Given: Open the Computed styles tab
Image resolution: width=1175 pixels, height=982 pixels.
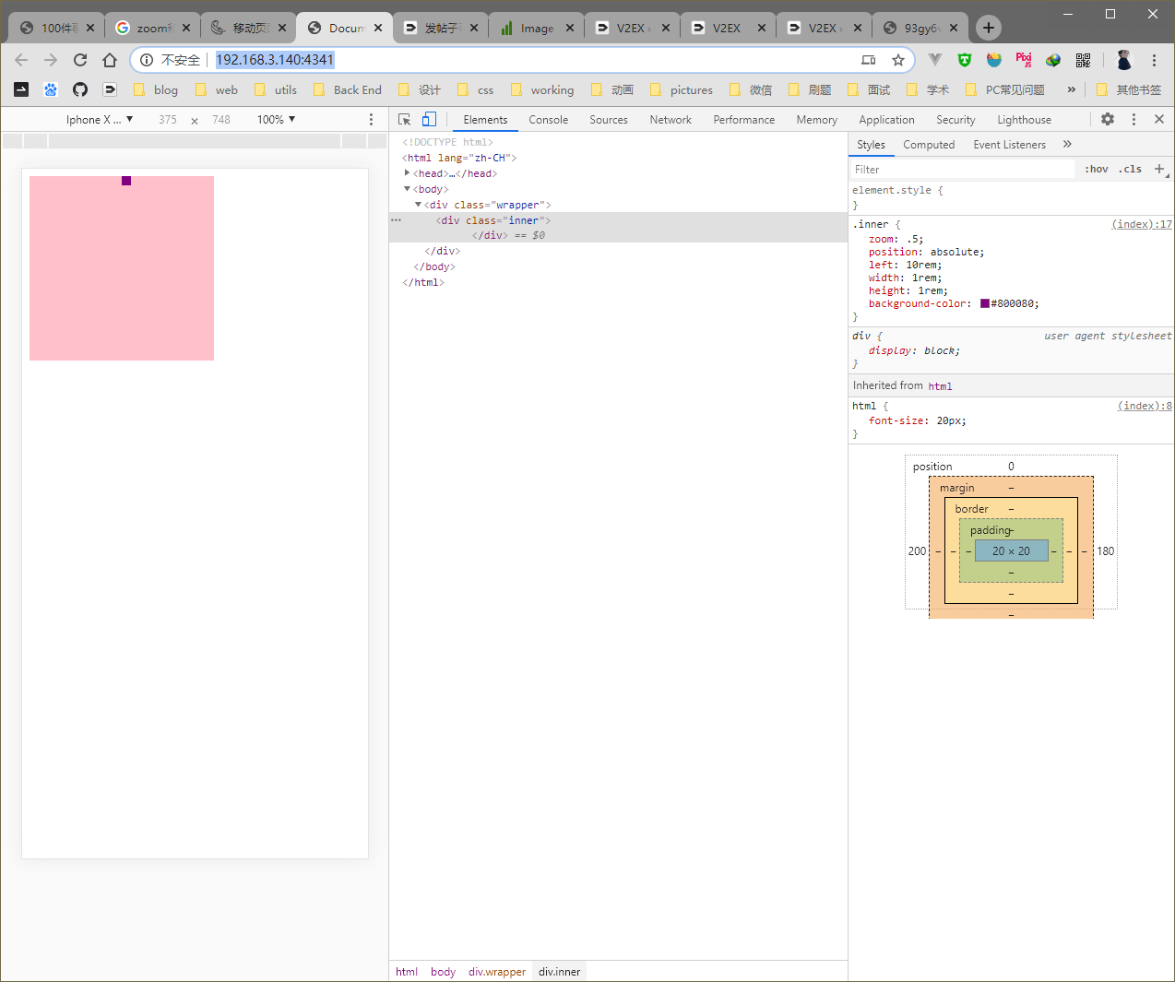Looking at the screenshot, I should pos(929,145).
